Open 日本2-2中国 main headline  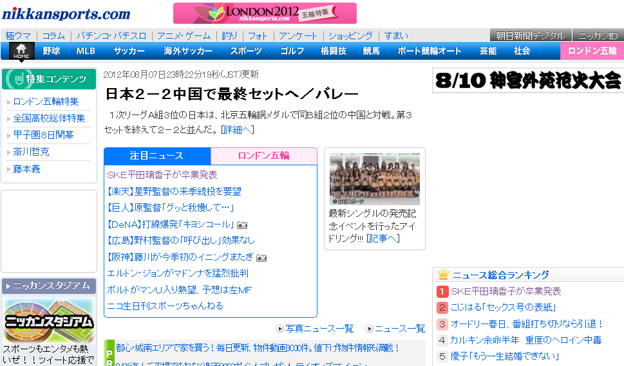pos(232,94)
